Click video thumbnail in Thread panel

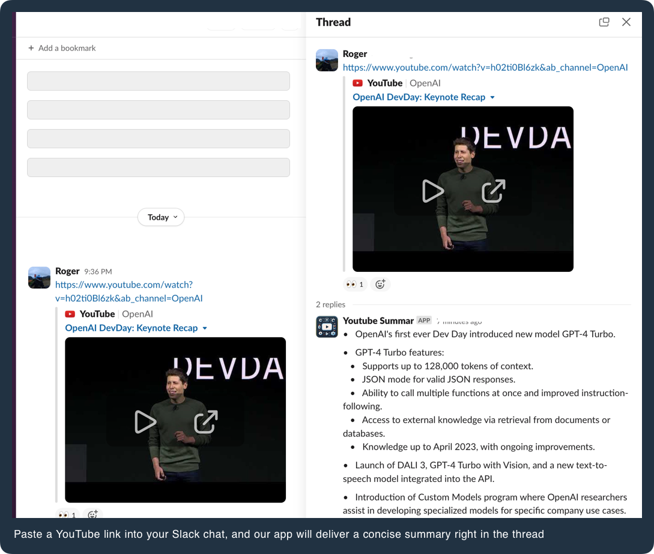(463, 189)
